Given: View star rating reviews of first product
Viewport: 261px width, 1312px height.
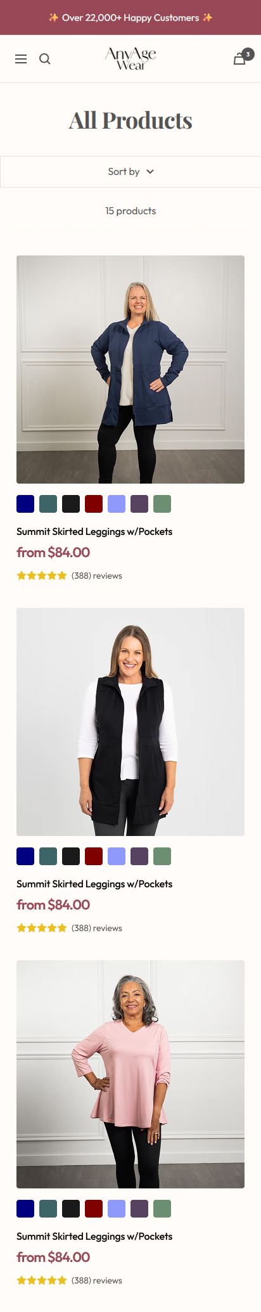Looking at the screenshot, I should point(69,576).
